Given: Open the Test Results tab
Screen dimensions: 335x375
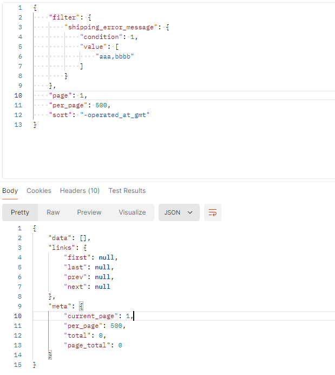Looking at the screenshot, I should click(127, 191).
